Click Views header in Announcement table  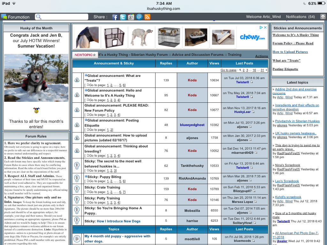214,63
